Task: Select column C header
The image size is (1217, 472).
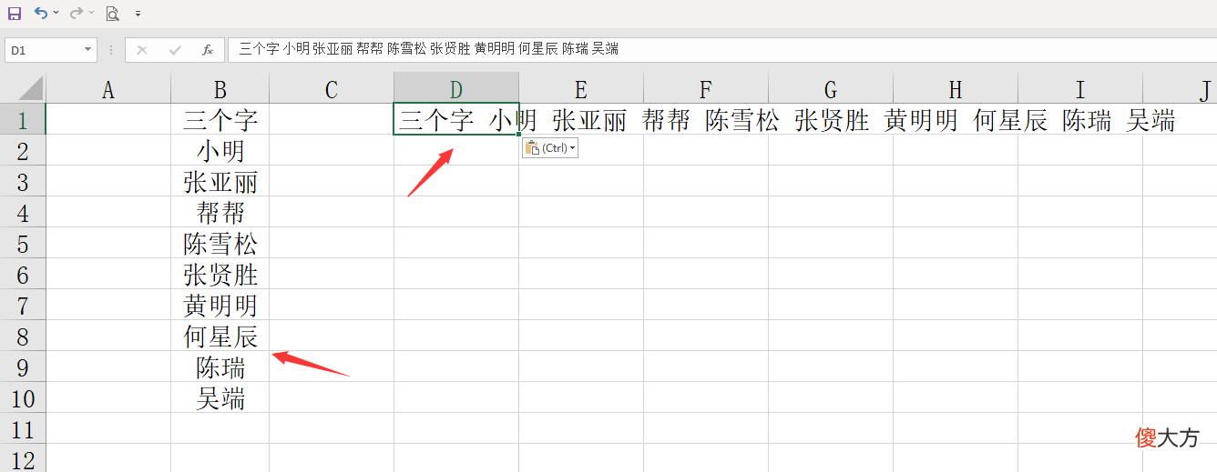Action: point(332,89)
